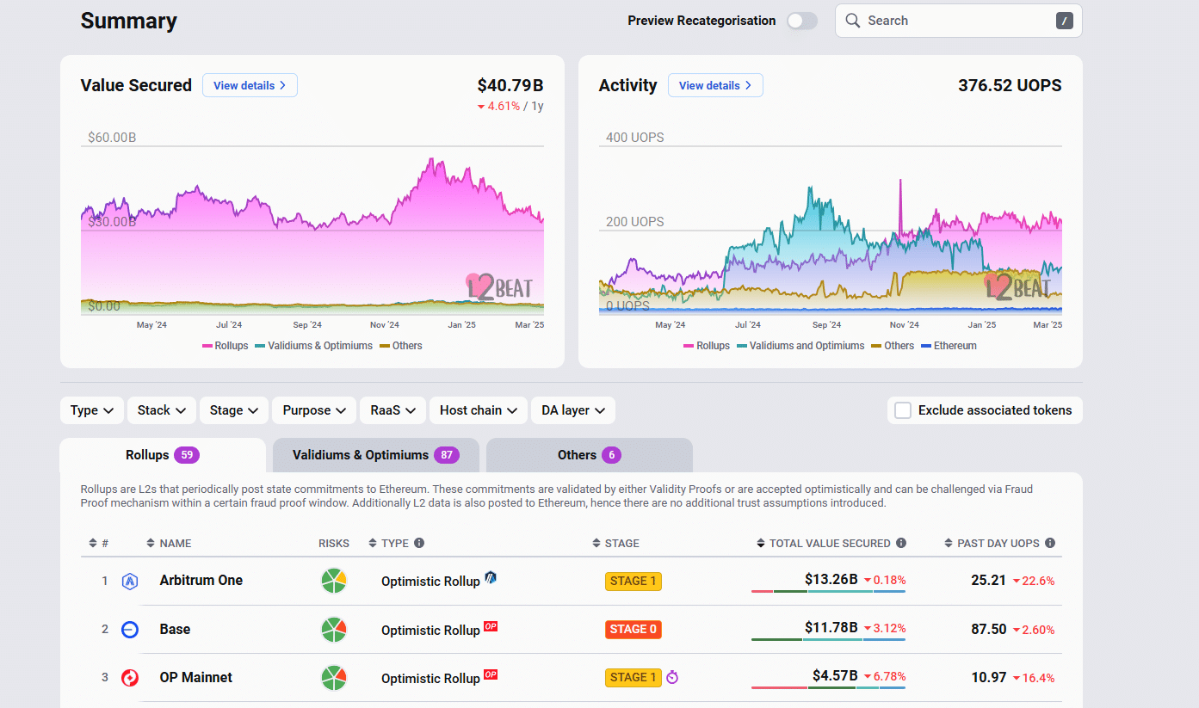
Task: Toggle Preview Recategorisation switch
Action: point(802,21)
